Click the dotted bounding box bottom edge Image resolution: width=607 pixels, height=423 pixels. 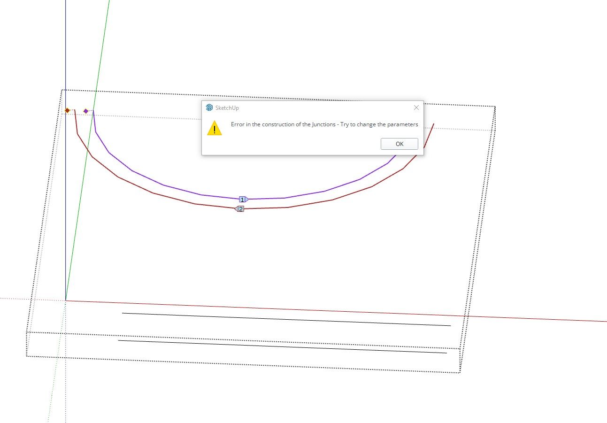pos(244,364)
